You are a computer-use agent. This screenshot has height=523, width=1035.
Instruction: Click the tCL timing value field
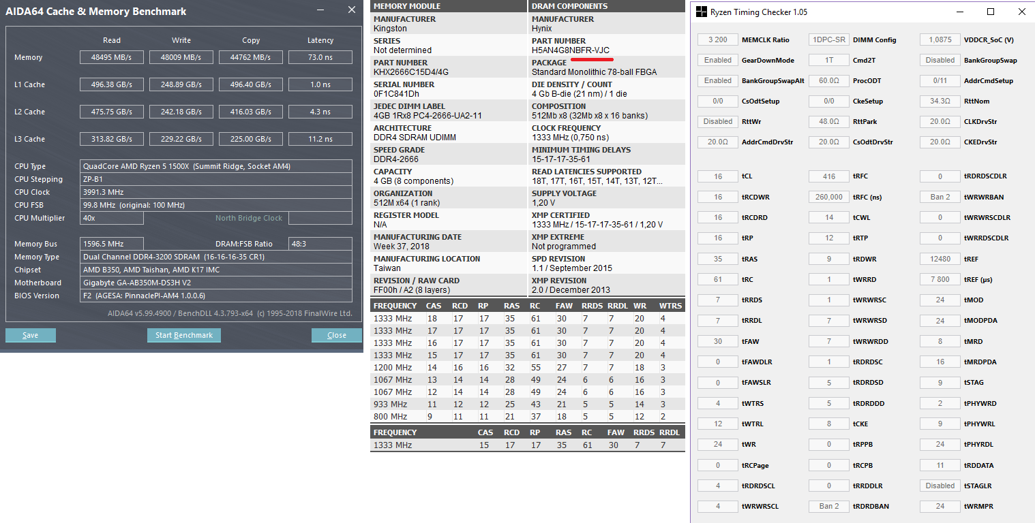click(x=718, y=176)
